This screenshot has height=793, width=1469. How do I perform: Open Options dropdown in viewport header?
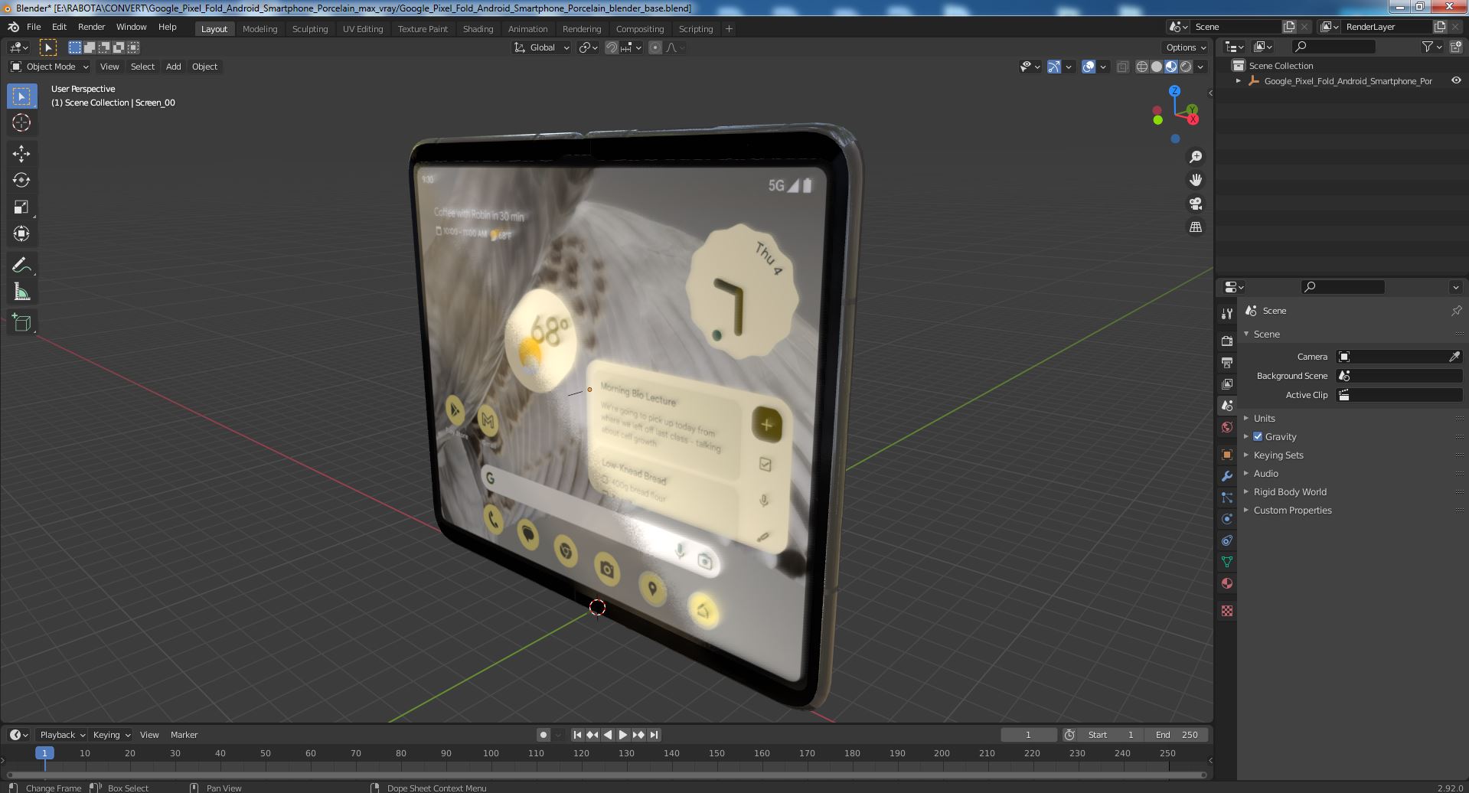coord(1187,47)
